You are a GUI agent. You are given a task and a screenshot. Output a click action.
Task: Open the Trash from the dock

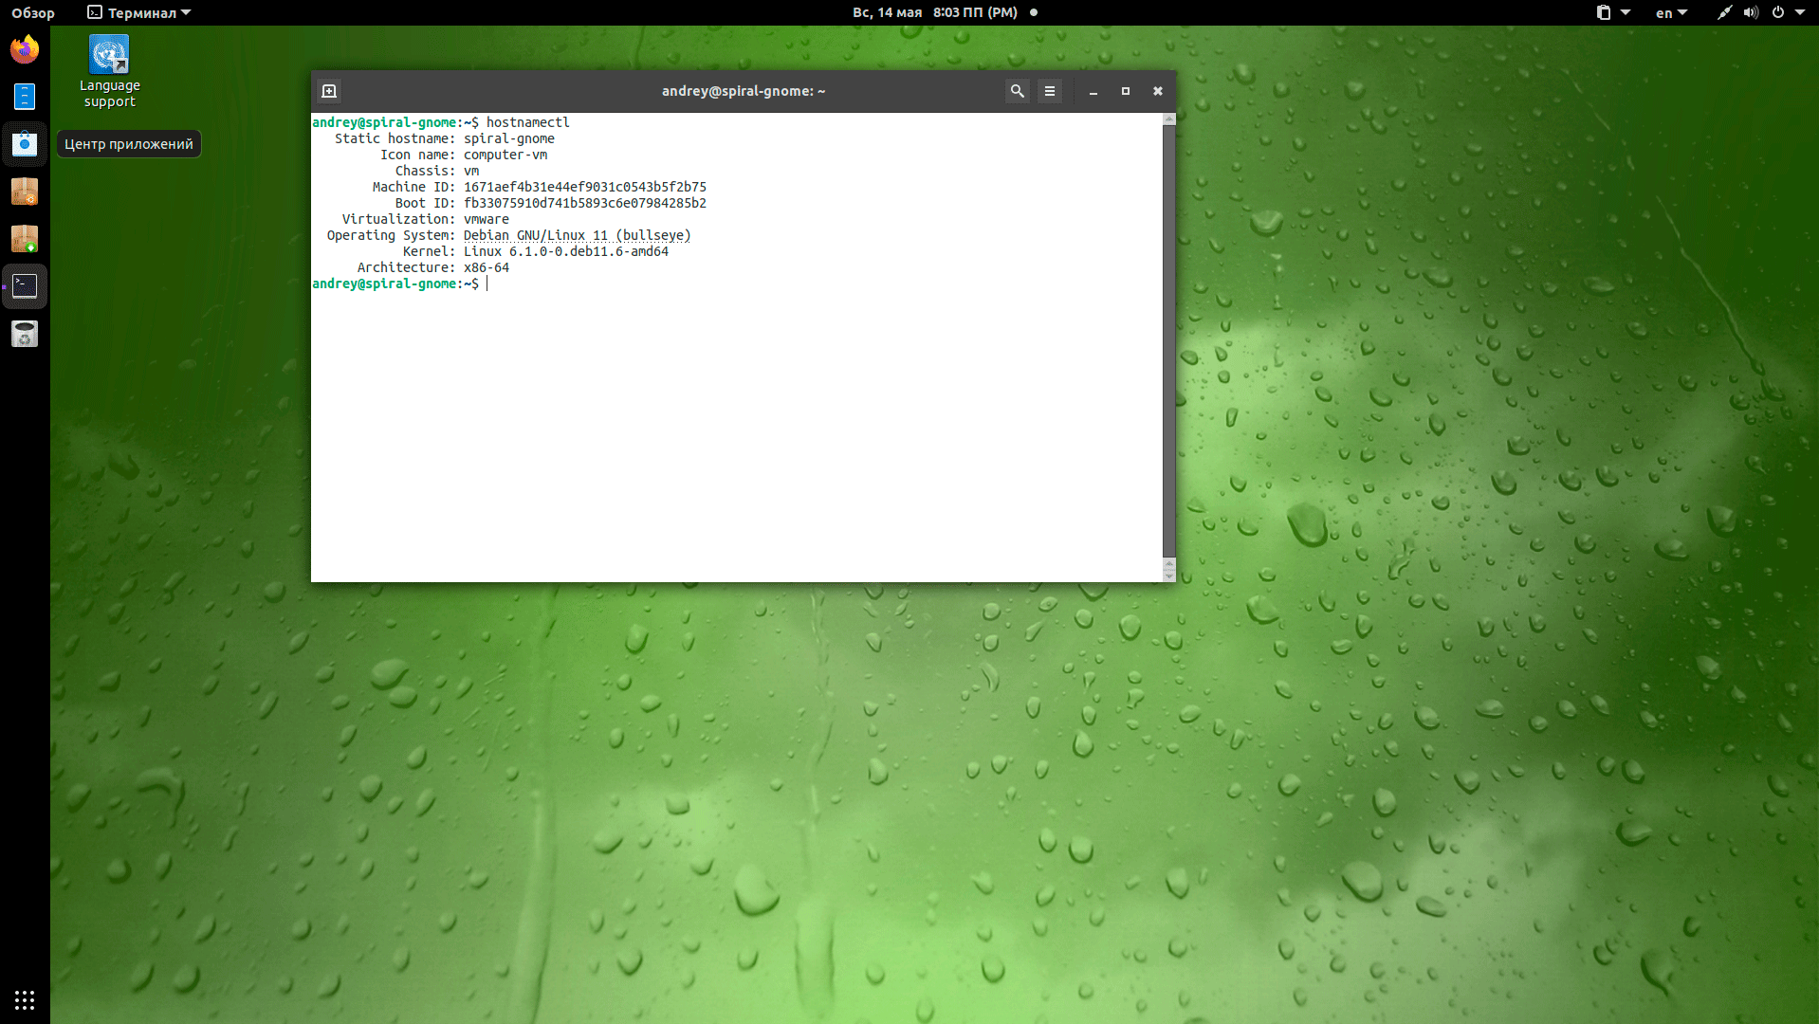coord(25,334)
